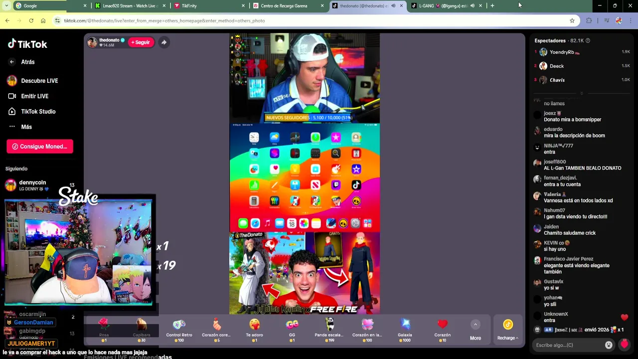Go to the browser home page
The width and height of the screenshot is (638, 359).
coord(43,20)
